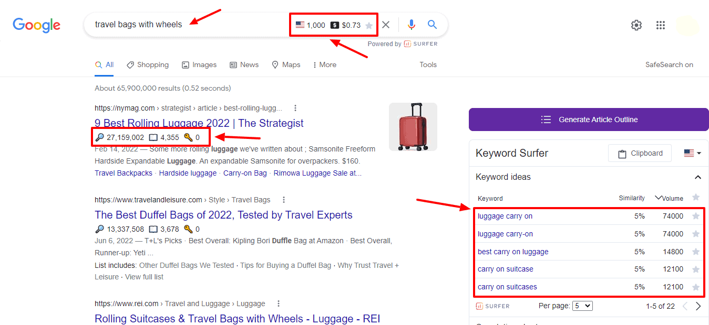Screen dimensions: 709x325
Task: Open the Per page dropdown
Action: coord(582,306)
